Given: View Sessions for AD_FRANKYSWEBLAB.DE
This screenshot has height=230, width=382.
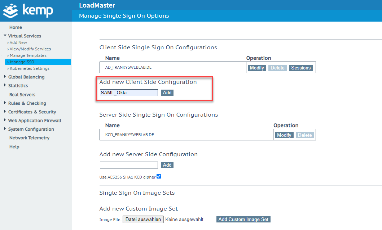Looking at the screenshot, I should coord(301,68).
